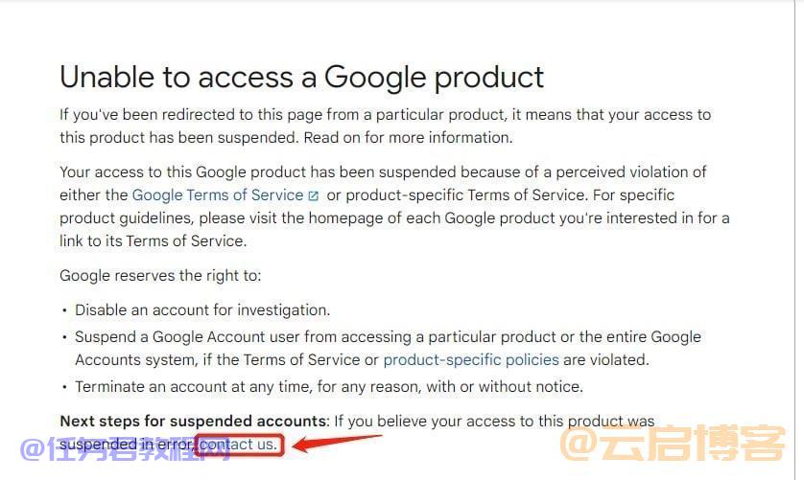Viewport: 804px width, 480px height.
Task: Click the heading Unable to access a Google product
Action: [301, 78]
